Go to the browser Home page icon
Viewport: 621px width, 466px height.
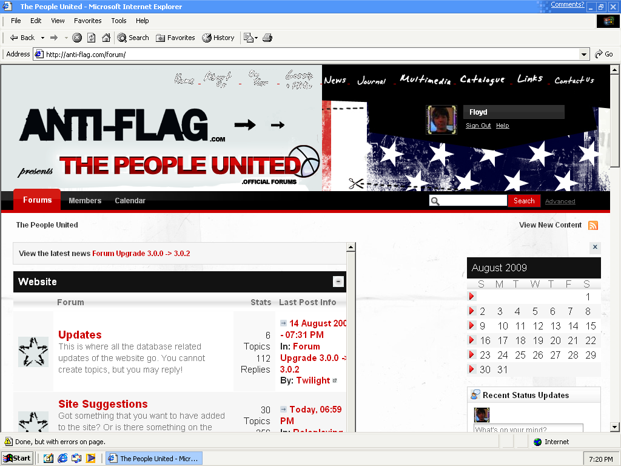pyautogui.click(x=106, y=38)
